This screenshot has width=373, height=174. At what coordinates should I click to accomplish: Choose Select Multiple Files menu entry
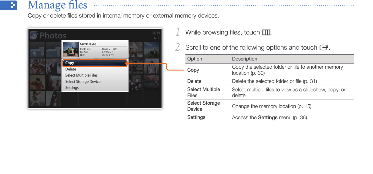tap(81, 75)
